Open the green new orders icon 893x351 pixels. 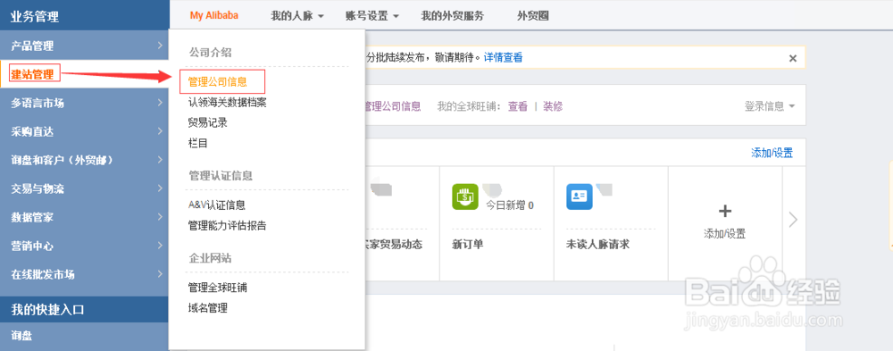tap(465, 196)
